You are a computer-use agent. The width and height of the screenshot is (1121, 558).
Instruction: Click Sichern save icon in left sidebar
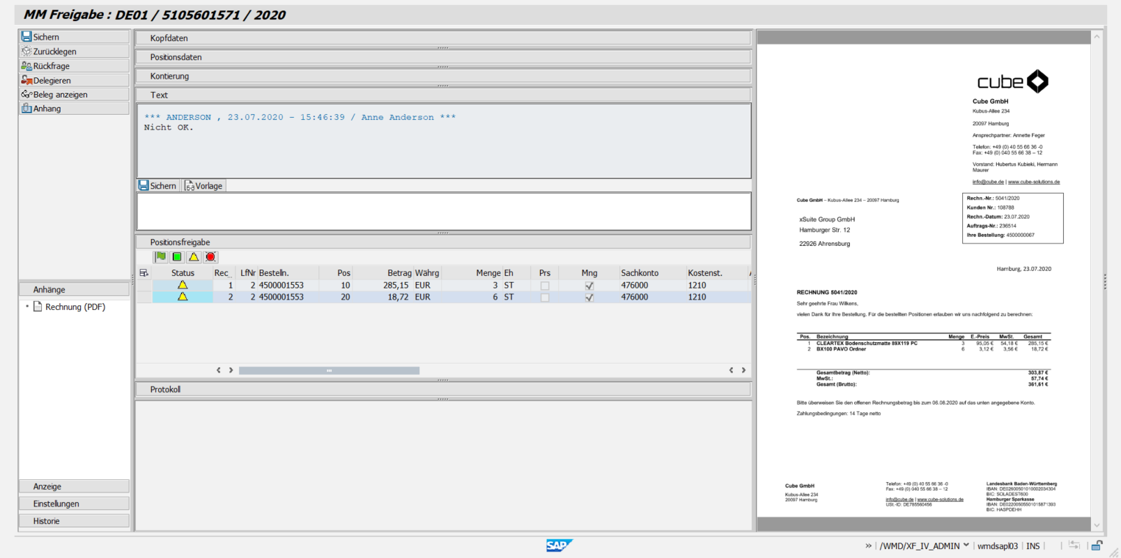(26, 37)
